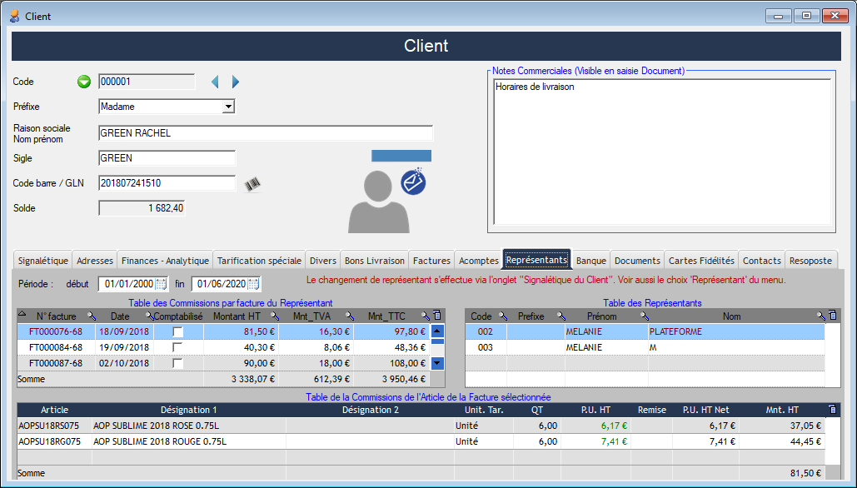This screenshot has width=857, height=488.
Task: Click the search magnifier in Prénom column
Action: pyautogui.click(x=645, y=316)
